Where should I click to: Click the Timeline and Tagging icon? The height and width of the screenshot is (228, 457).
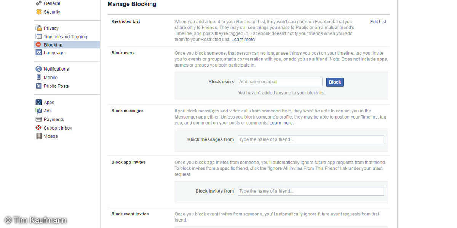38,36
